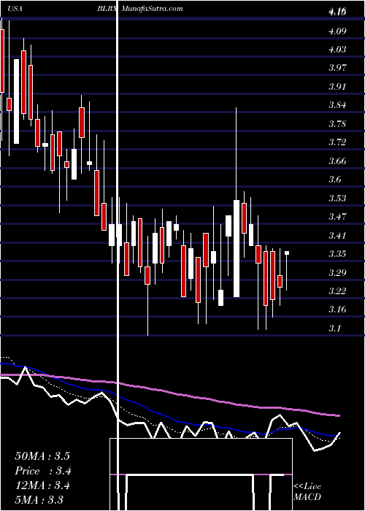Open the <<Live MACD link
Image resolution: width=365 pixels, height=511 pixels.
[307, 492]
